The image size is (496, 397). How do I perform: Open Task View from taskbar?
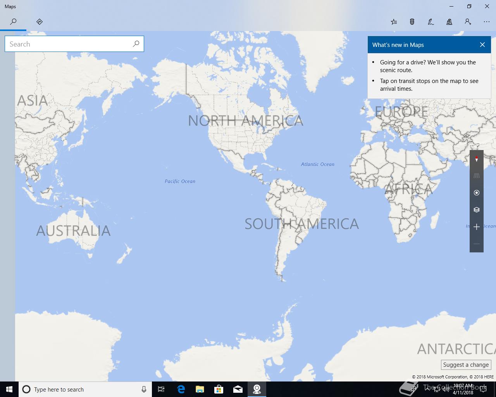click(161, 389)
